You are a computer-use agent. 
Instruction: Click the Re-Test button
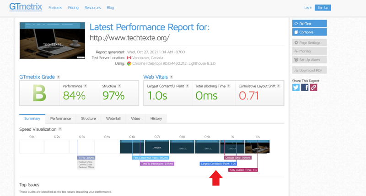pyautogui.click(x=309, y=24)
